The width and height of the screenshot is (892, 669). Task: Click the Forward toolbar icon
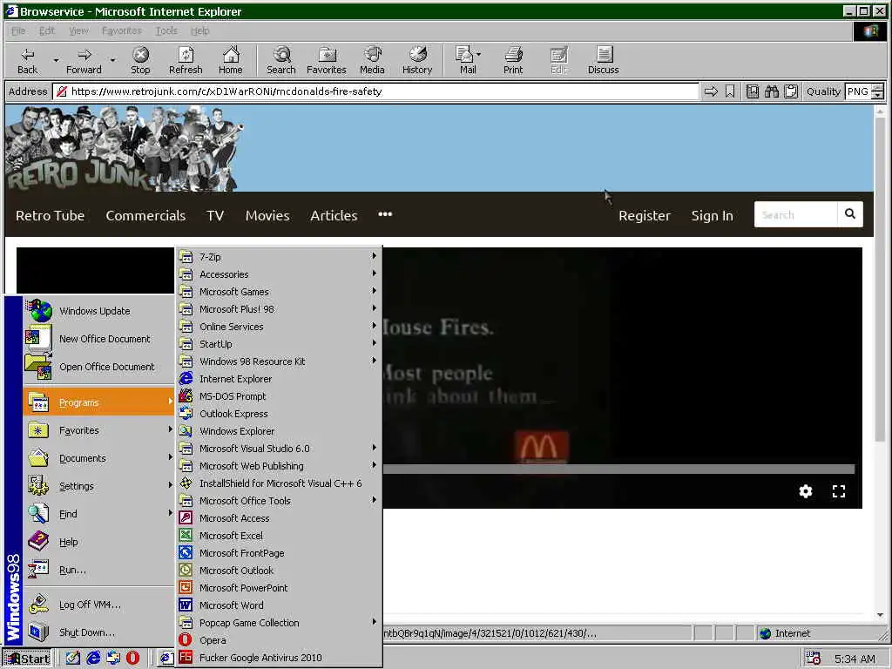(x=84, y=60)
